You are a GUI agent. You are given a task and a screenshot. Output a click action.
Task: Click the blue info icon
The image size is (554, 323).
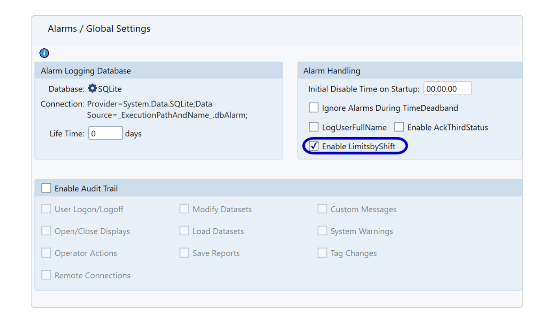44,53
